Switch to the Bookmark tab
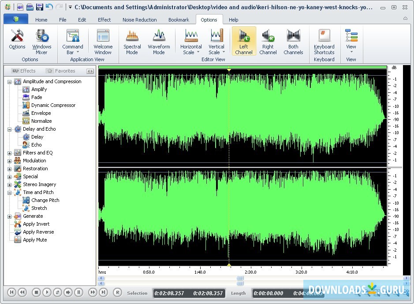Image resolution: width=414 pixels, height=304 pixels. tap(179, 20)
